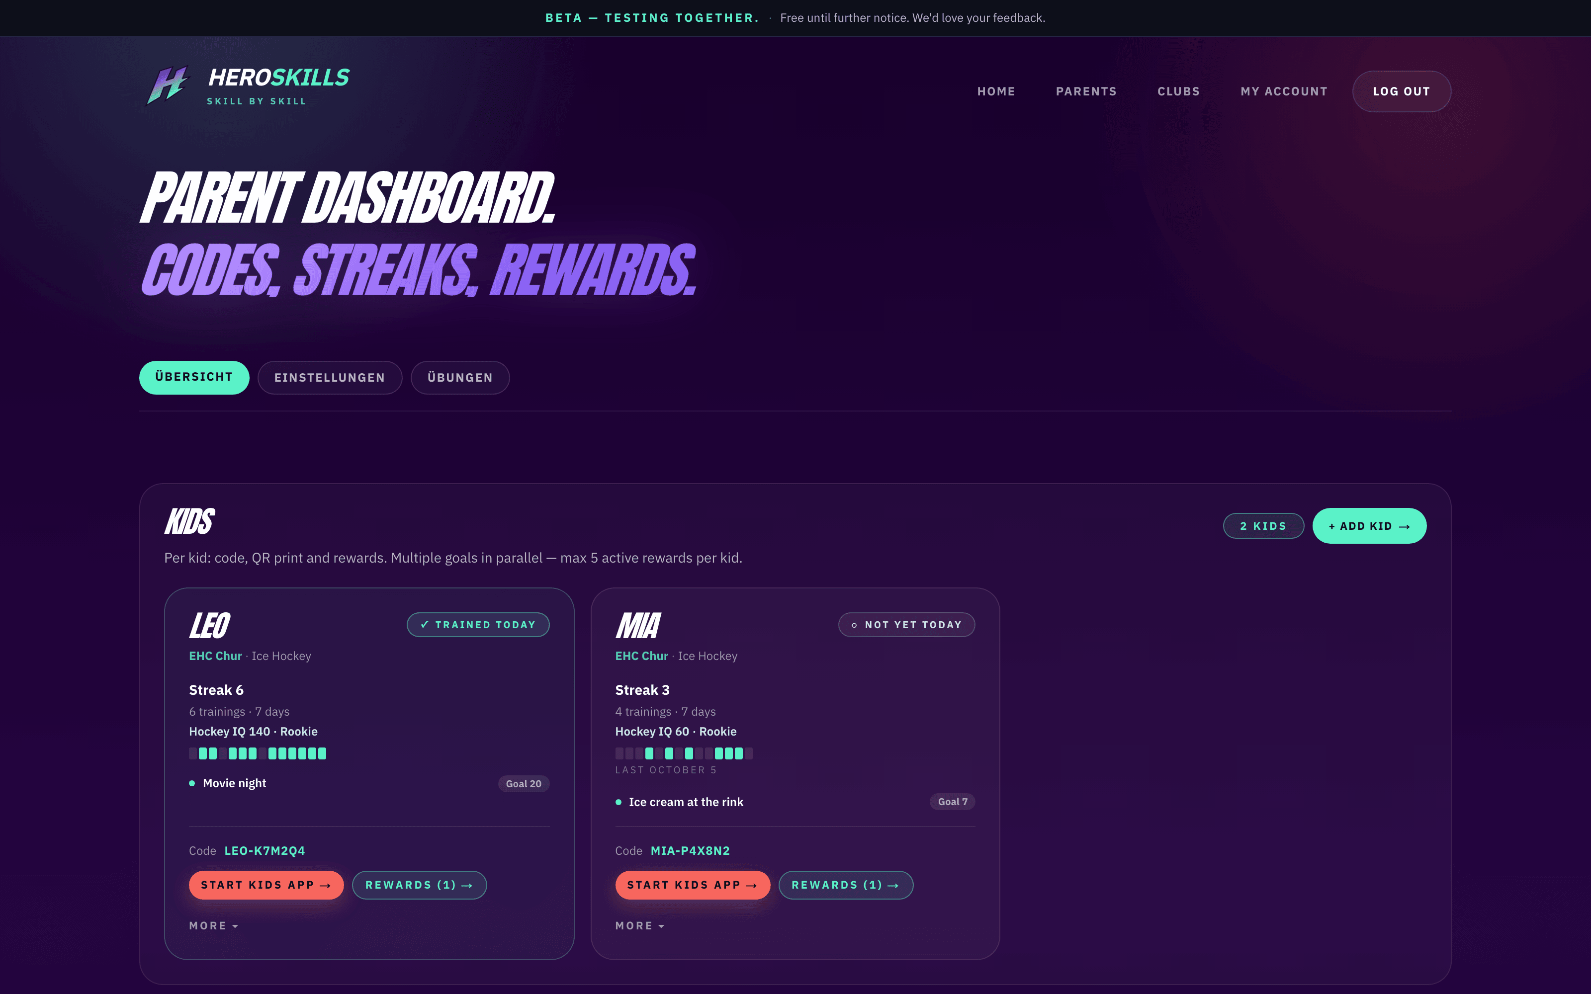The height and width of the screenshot is (994, 1591).
Task: Click Mia's NOT YET TODAY status badge
Action: tap(906, 625)
